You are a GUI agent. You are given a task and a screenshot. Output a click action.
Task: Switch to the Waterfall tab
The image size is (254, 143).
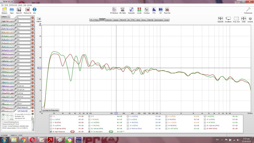pos(150,20)
